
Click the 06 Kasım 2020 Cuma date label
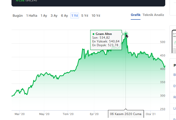point(126,114)
